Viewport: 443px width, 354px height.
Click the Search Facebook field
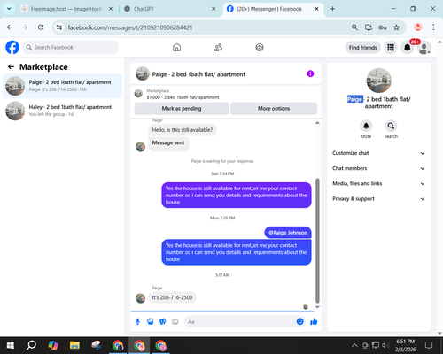coord(71,47)
